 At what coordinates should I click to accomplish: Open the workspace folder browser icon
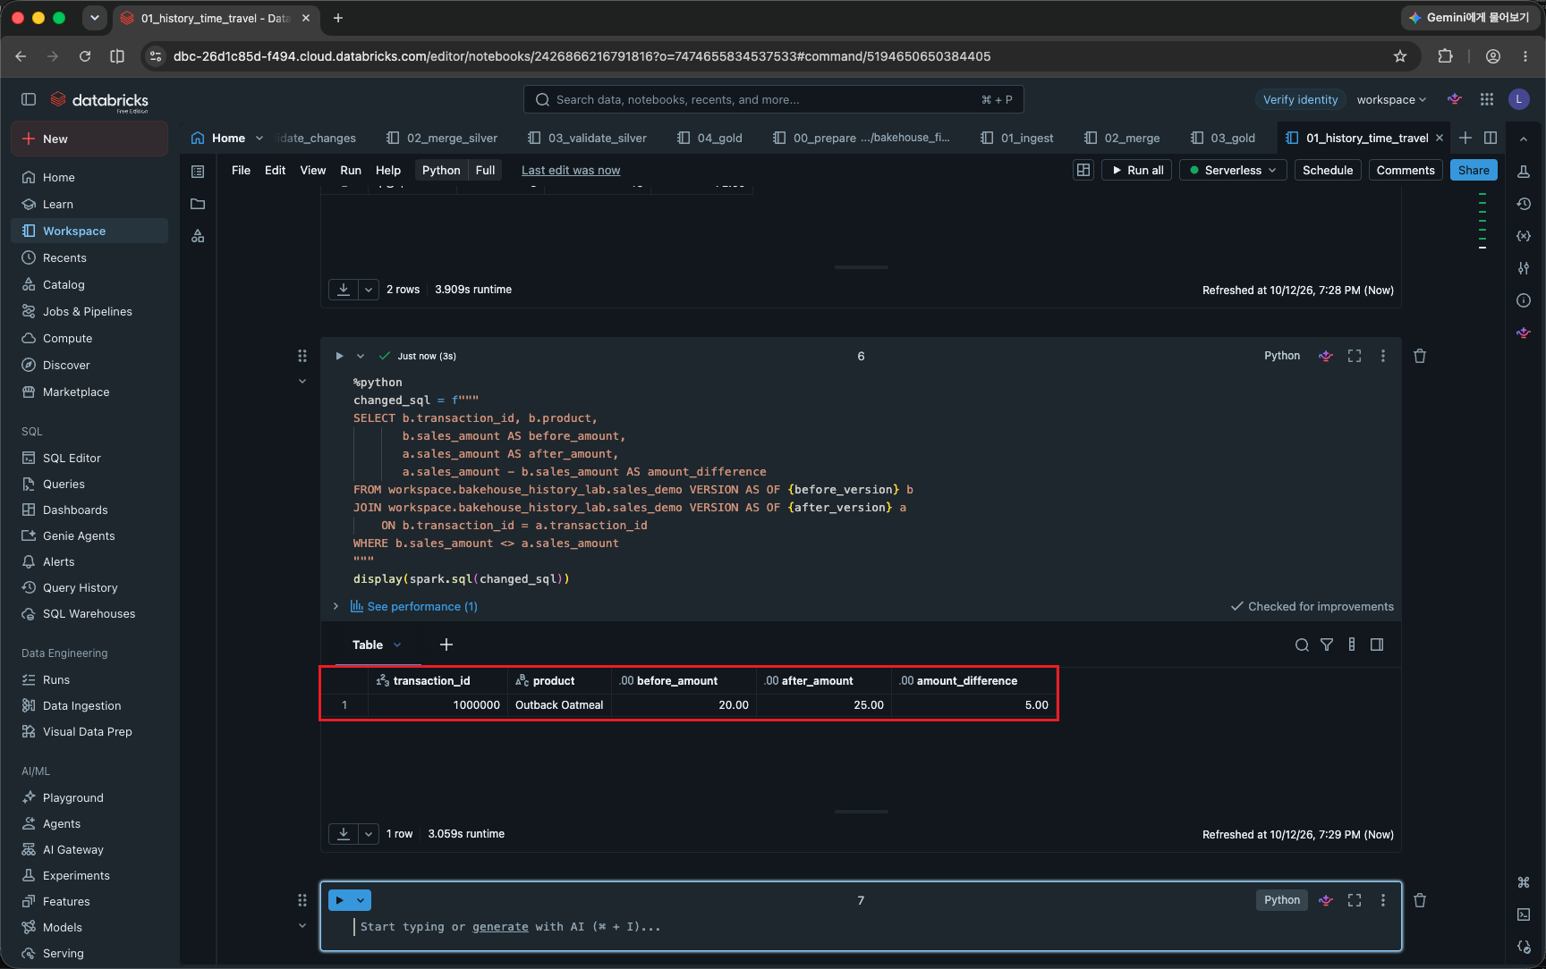click(198, 204)
